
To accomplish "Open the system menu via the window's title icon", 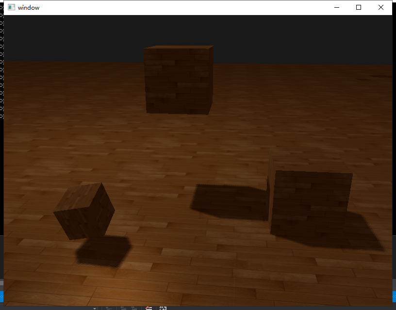I will pos(11,8).
